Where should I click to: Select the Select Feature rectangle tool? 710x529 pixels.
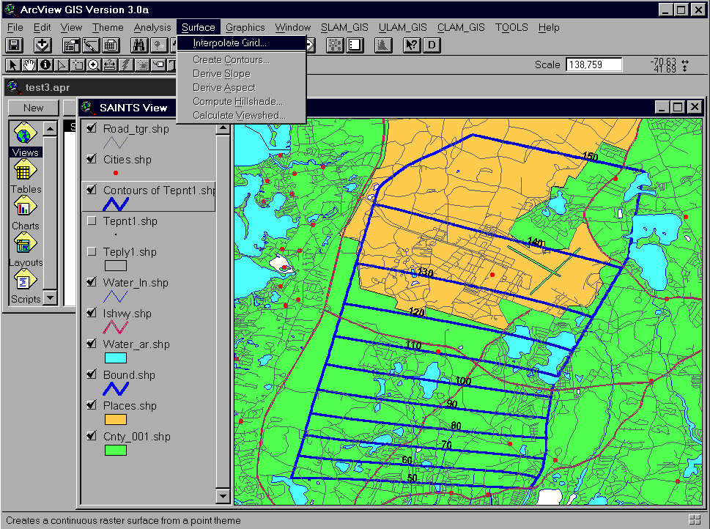[x=78, y=65]
